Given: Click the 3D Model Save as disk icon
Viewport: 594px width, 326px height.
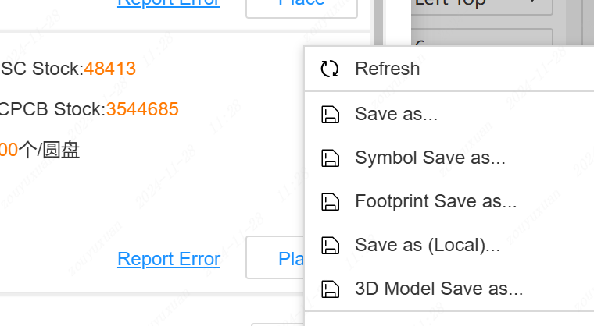Looking at the screenshot, I should (x=330, y=289).
